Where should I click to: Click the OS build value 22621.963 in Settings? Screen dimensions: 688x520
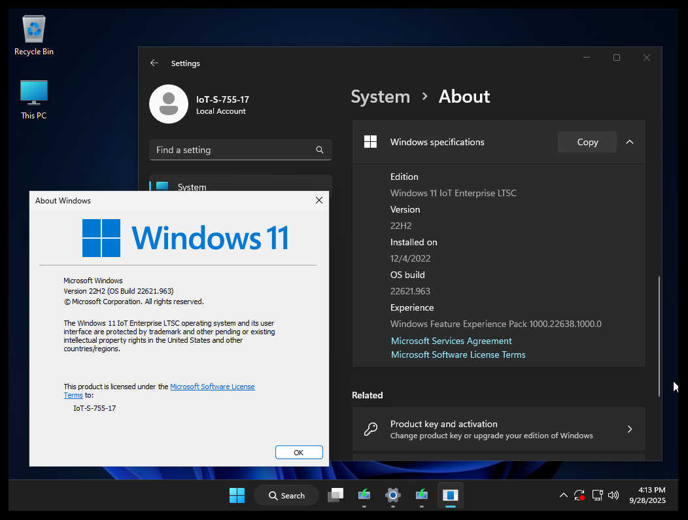[x=410, y=291]
